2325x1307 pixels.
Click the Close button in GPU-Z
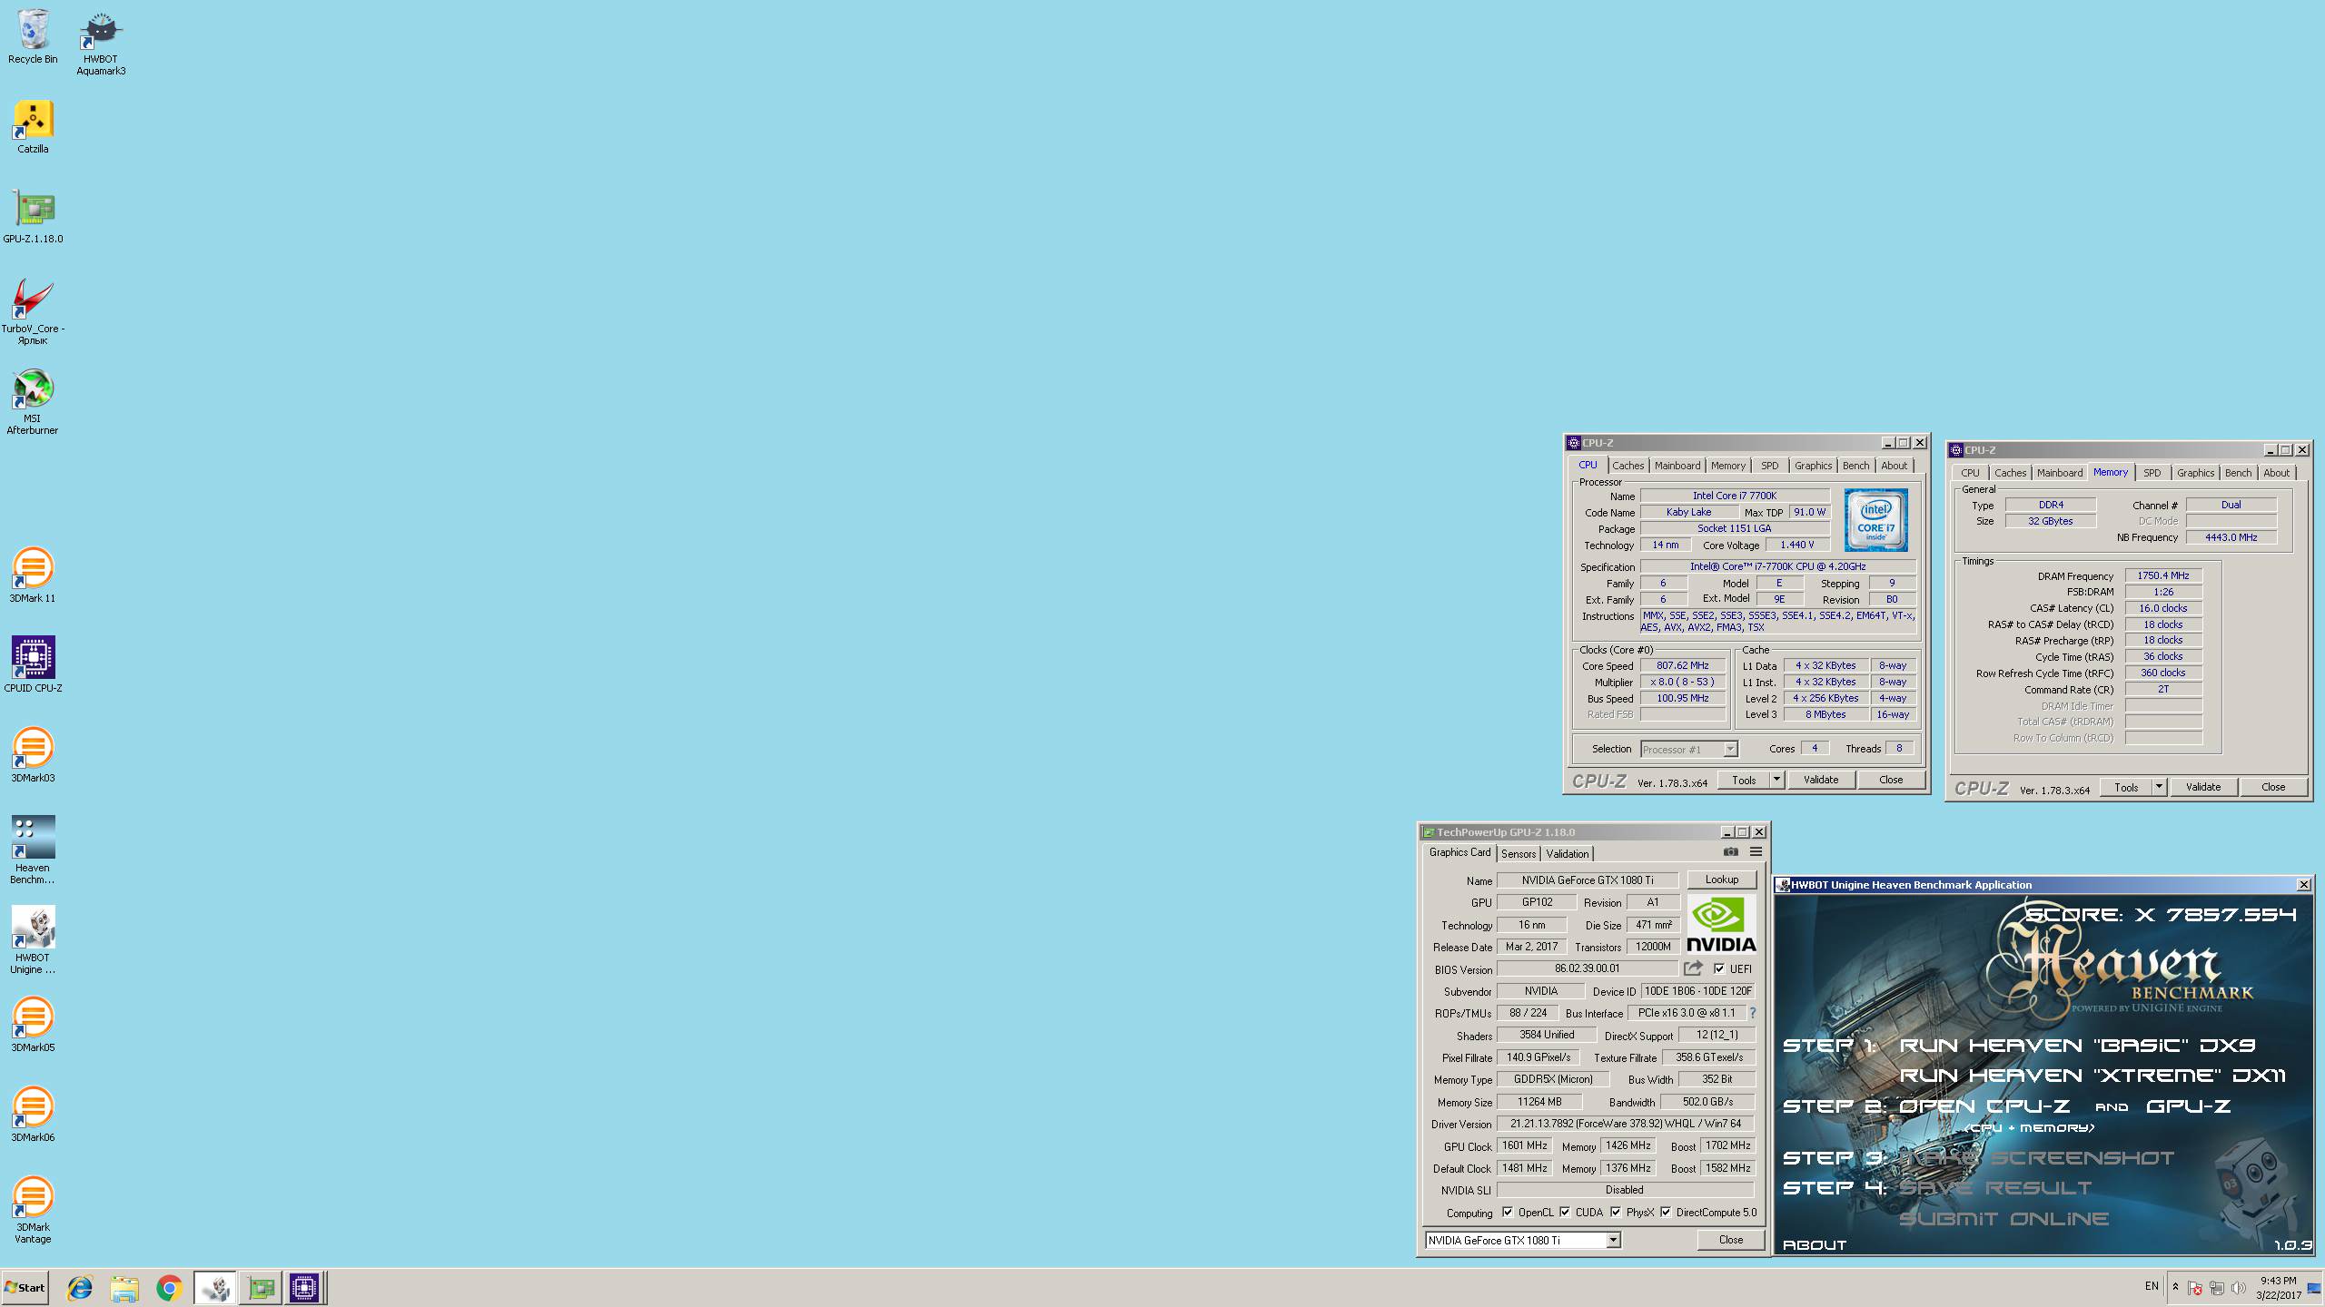[1730, 1240]
